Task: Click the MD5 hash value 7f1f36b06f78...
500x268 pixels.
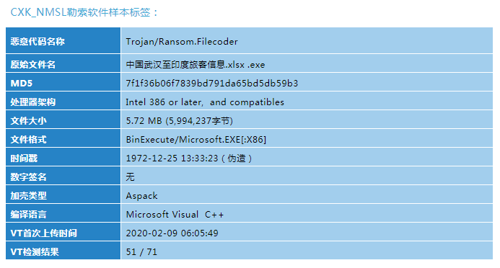Action: 211,84
